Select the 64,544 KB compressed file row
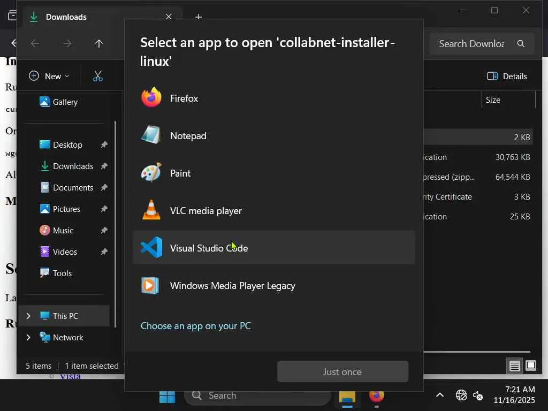 click(x=478, y=177)
